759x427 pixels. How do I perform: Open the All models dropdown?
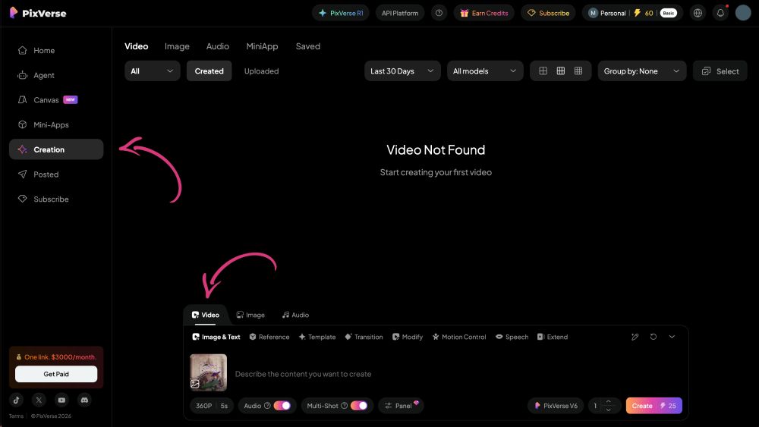coord(485,71)
